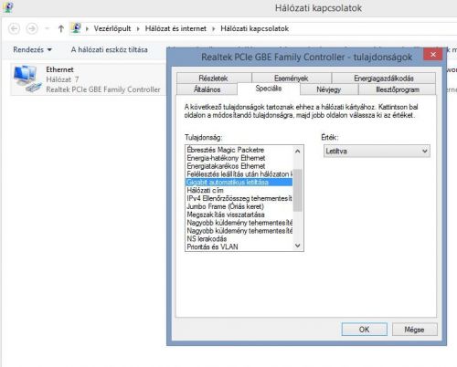
Task: Close the Realtek properties dialog
Action: tap(433, 55)
